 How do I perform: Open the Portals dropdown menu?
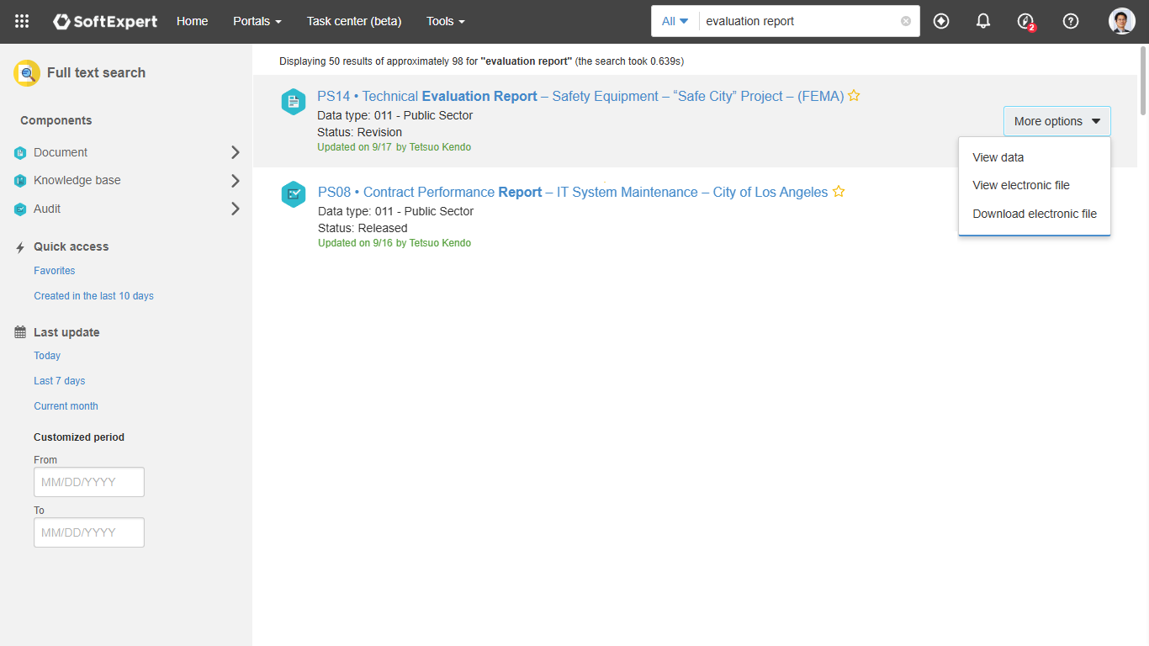257,21
